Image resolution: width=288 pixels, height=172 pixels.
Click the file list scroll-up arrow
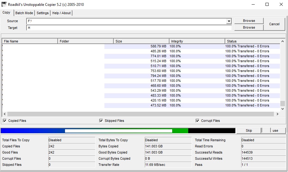pyautogui.click(x=282, y=41)
